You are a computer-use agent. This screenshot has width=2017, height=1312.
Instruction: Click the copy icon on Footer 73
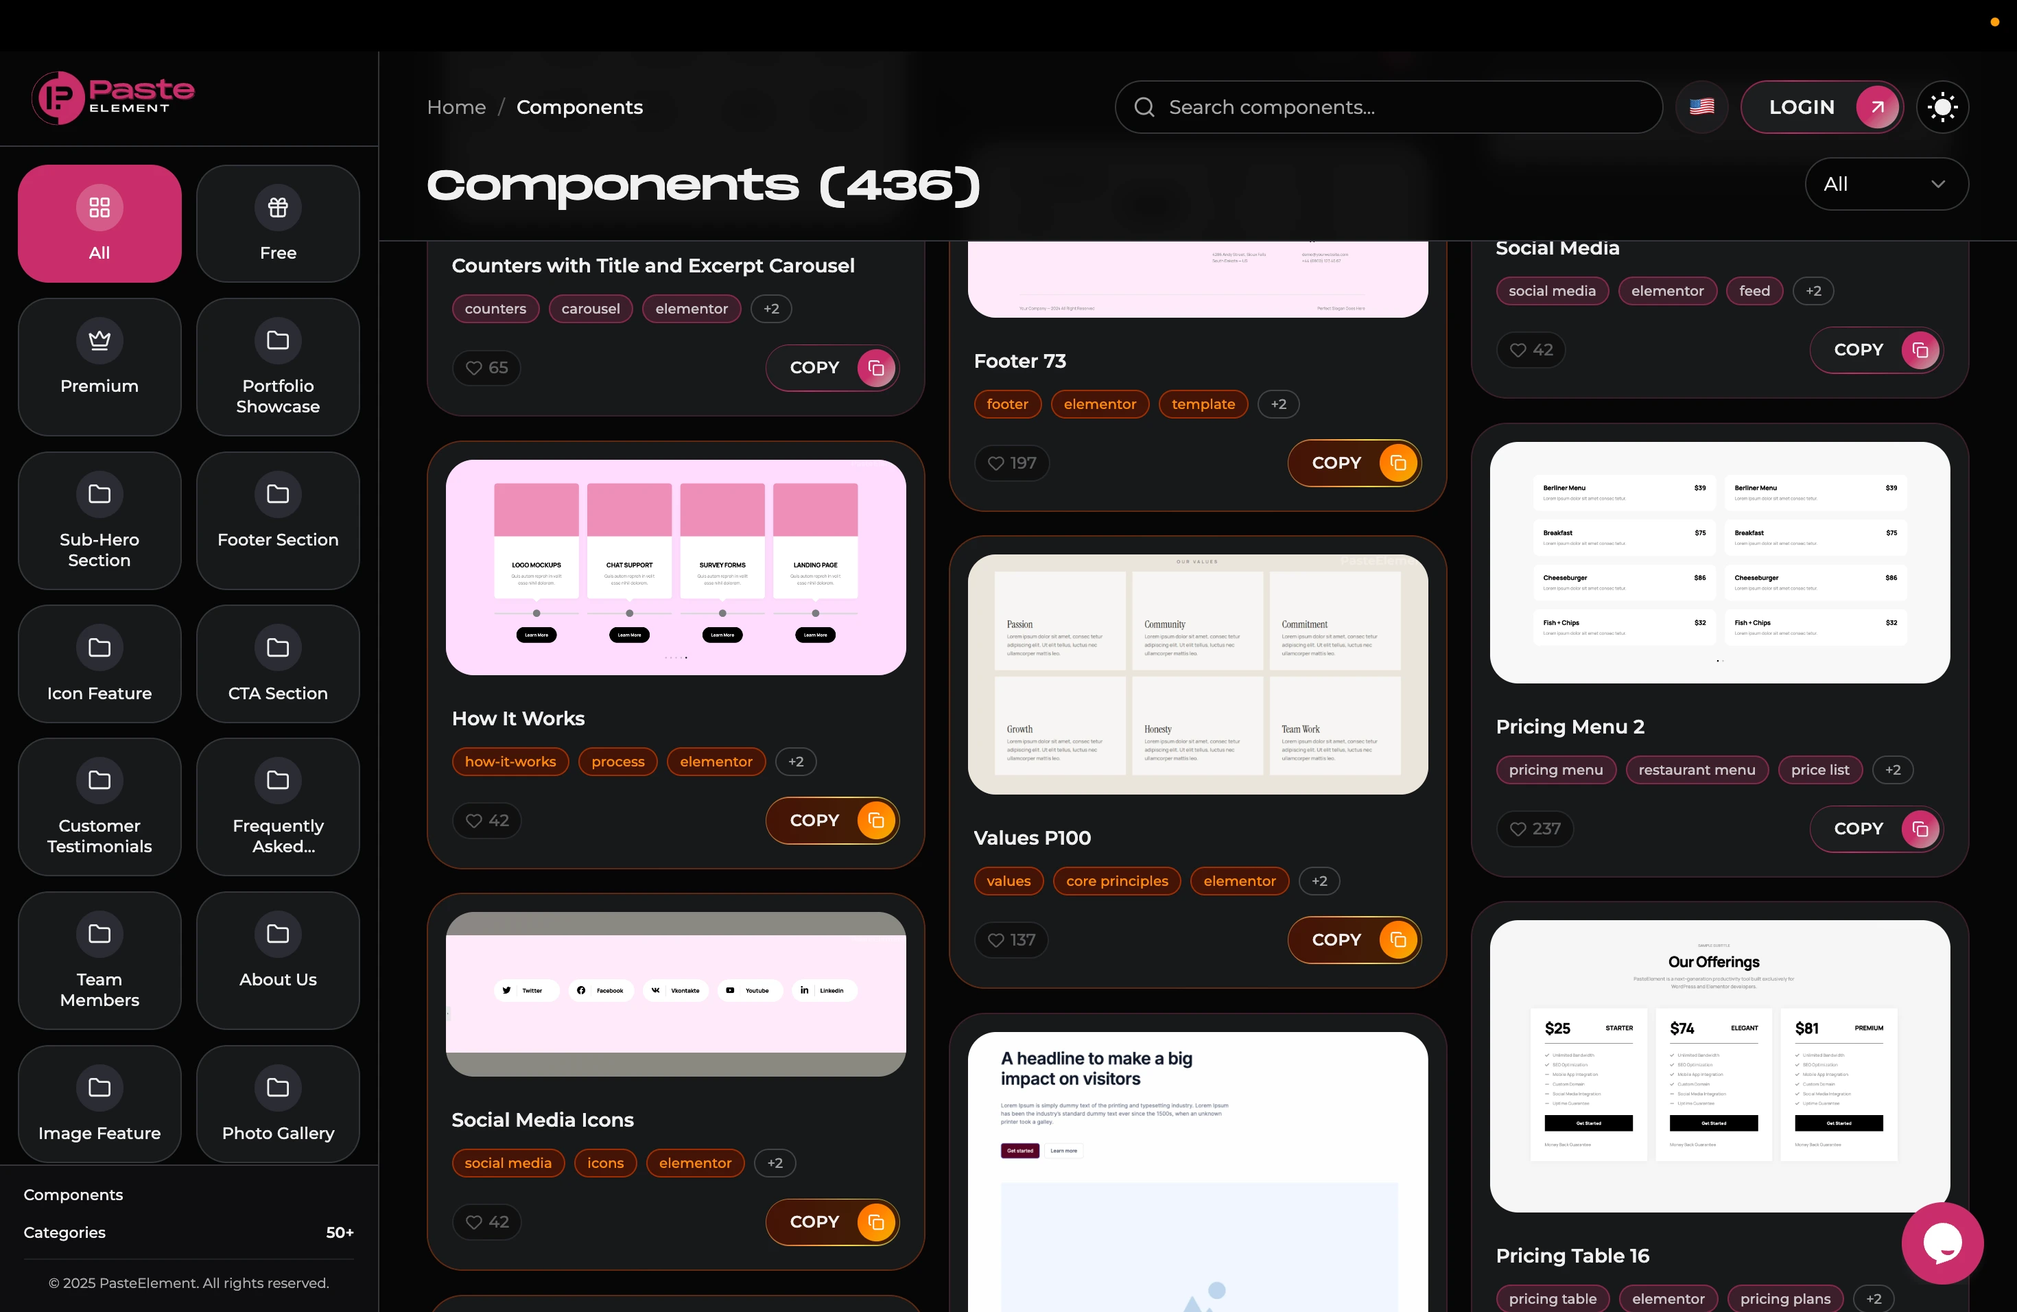tap(1397, 462)
